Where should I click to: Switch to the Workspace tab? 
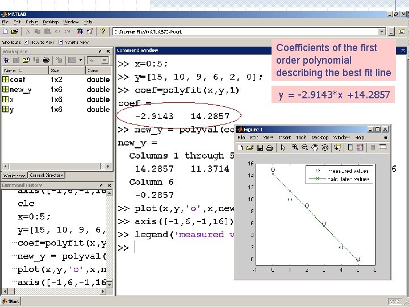[x=15, y=176]
